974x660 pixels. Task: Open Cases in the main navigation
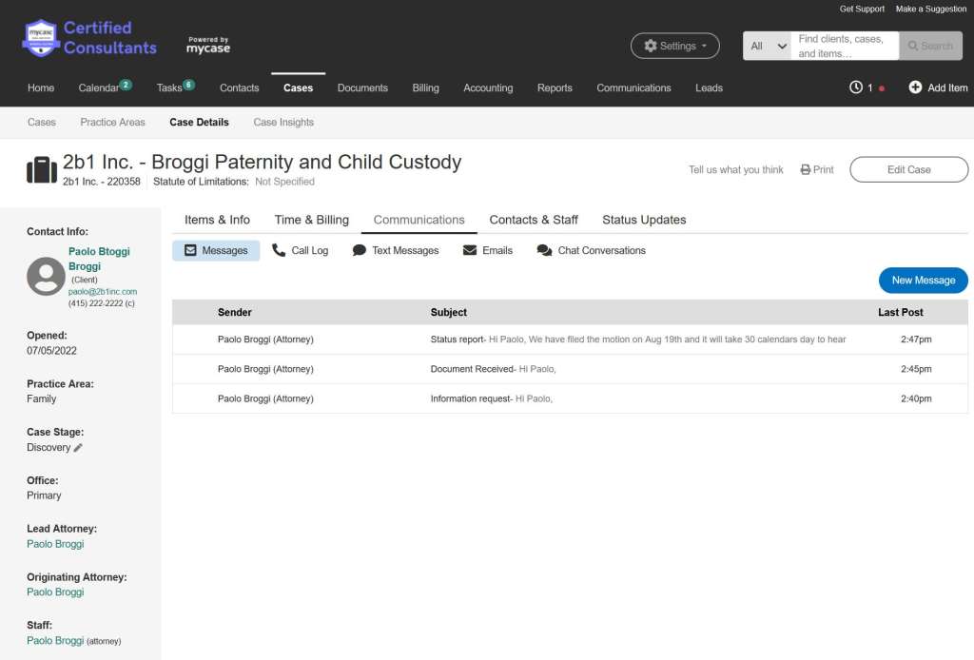click(298, 88)
